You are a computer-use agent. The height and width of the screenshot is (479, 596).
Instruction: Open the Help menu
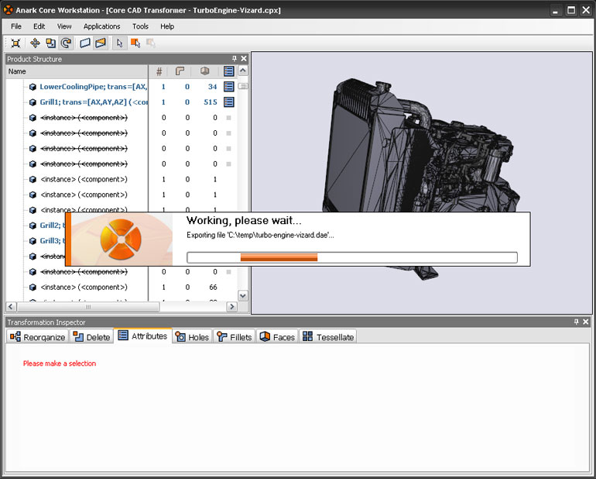click(x=167, y=26)
